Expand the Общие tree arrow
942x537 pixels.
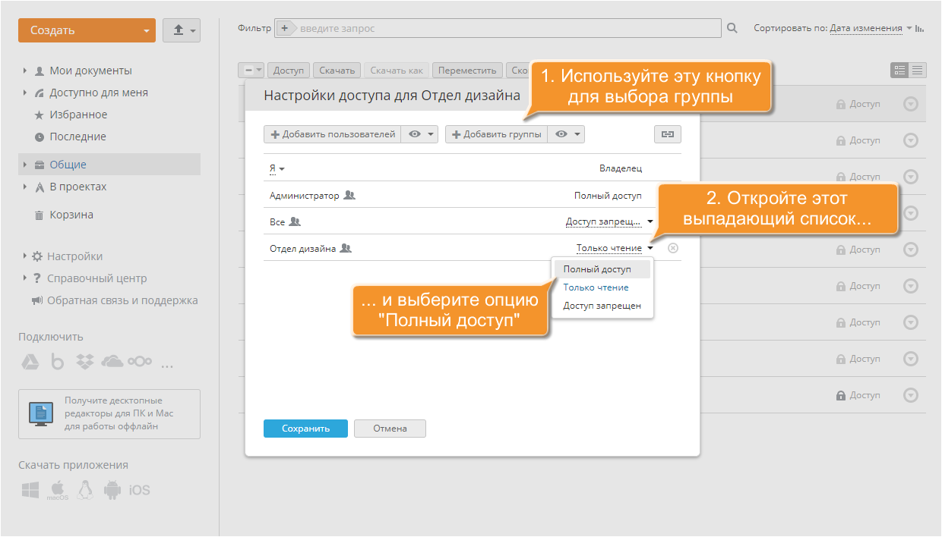click(x=25, y=165)
